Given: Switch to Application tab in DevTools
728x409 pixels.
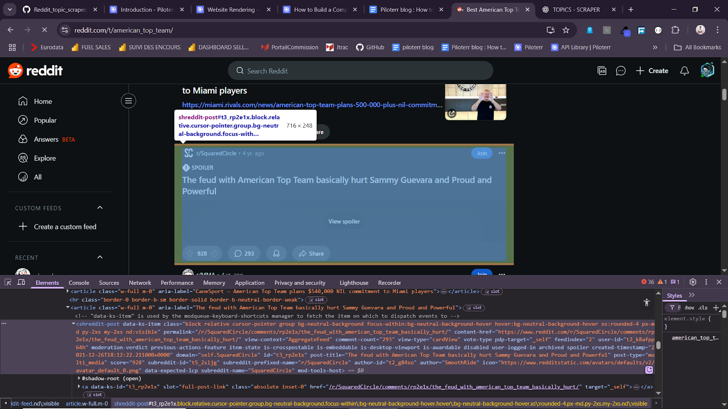Looking at the screenshot, I should (x=249, y=283).
